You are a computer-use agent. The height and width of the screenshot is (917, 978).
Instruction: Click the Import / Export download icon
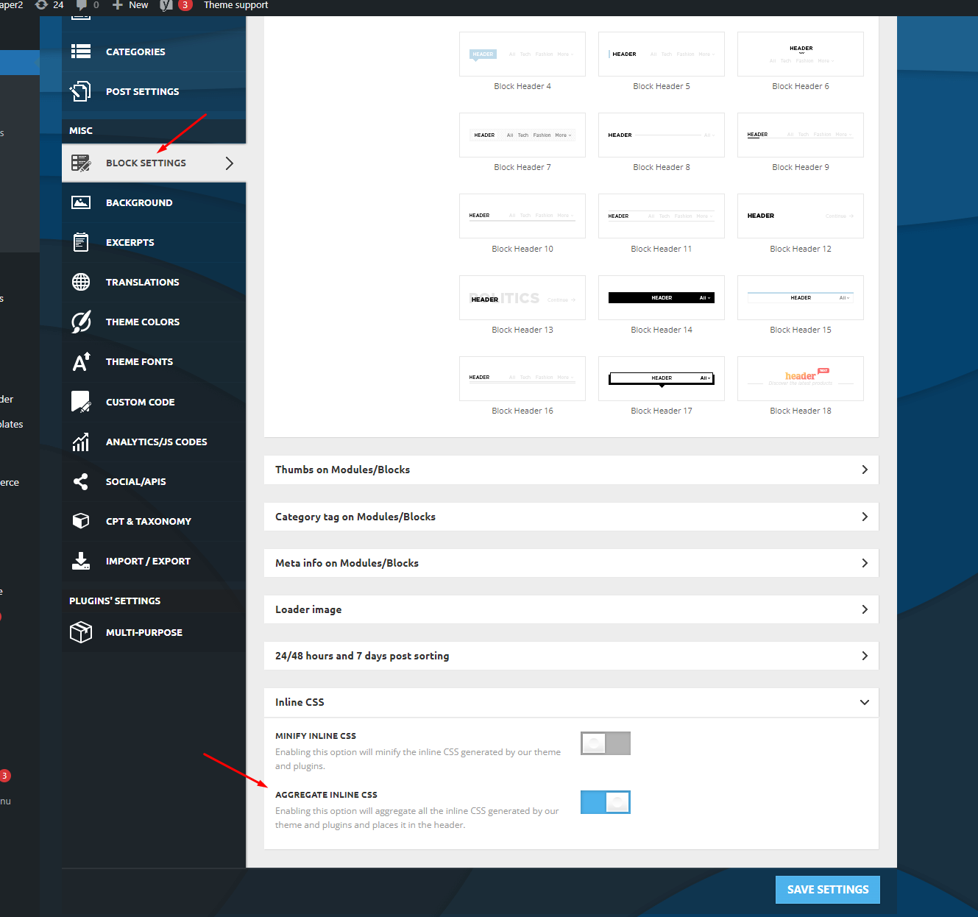[81, 561]
